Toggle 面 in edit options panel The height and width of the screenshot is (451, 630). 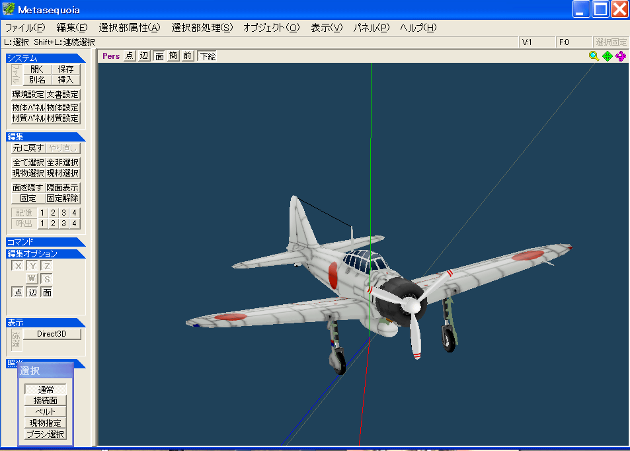click(47, 292)
